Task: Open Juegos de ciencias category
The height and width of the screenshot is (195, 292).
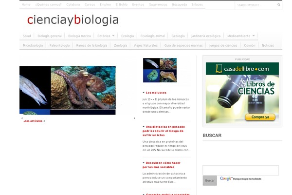Action: [223, 45]
